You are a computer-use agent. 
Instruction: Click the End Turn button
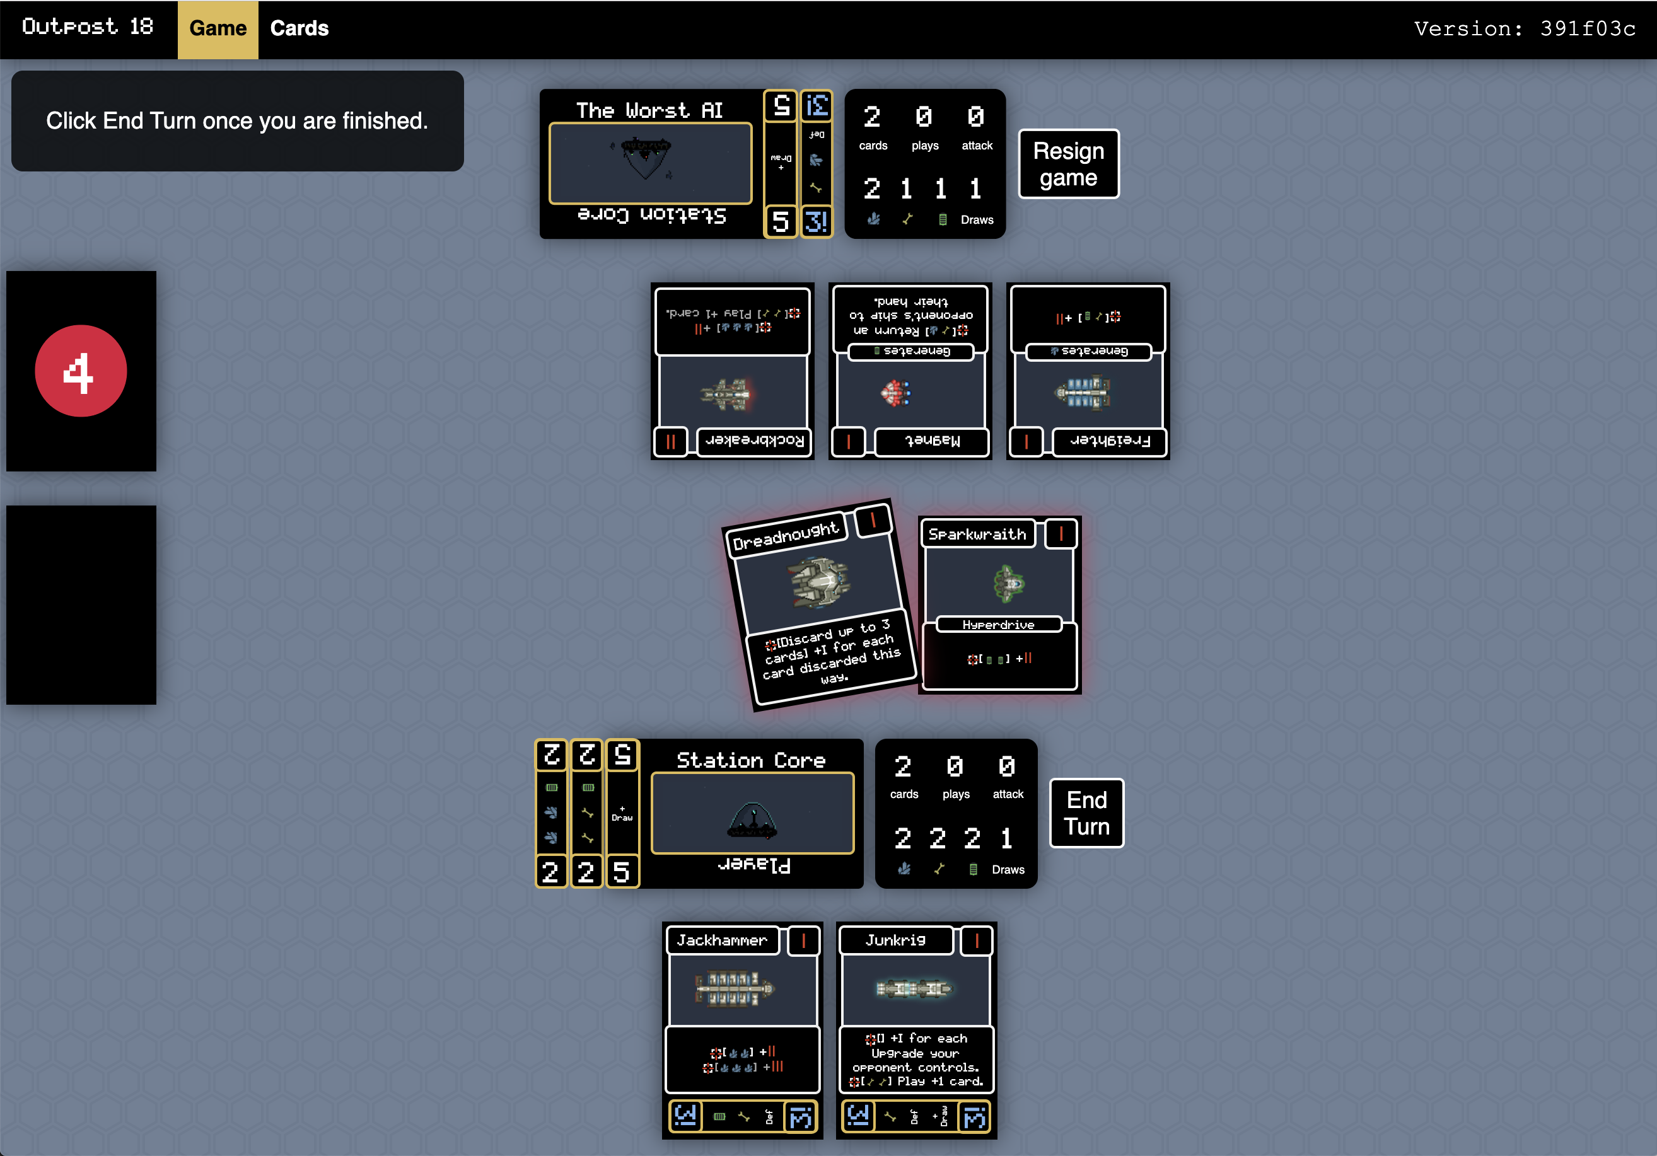click(x=1086, y=813)
